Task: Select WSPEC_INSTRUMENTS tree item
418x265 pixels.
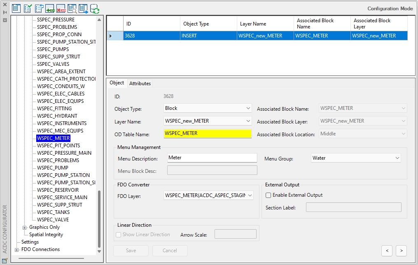Action: click(x=62, y=123)
